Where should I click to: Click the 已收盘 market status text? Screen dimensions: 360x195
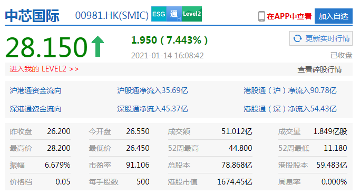point(341,55)
